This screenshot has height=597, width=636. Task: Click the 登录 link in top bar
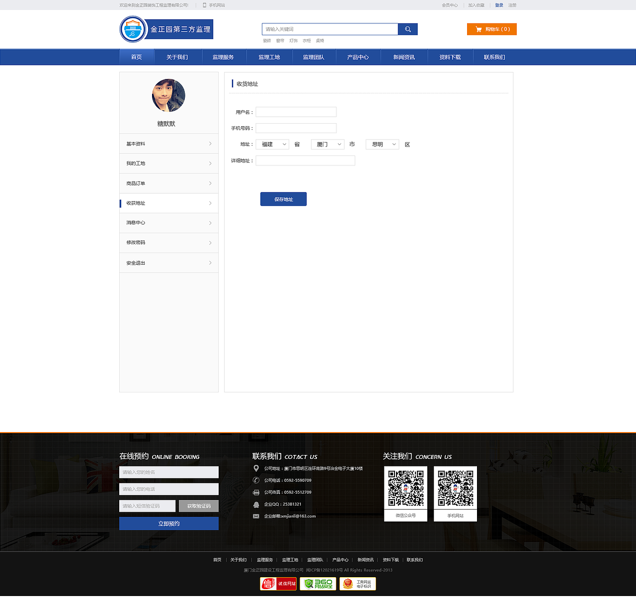[x=499, y=5]
